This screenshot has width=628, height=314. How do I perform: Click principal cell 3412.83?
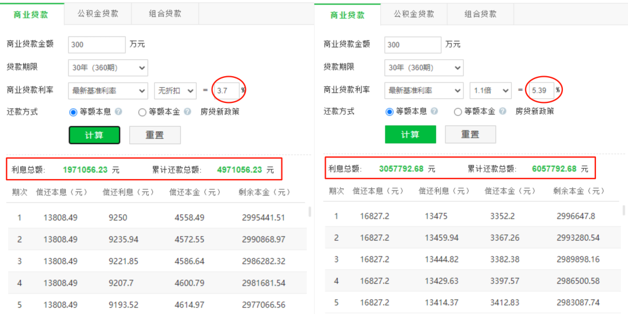(x=505, y=303)
